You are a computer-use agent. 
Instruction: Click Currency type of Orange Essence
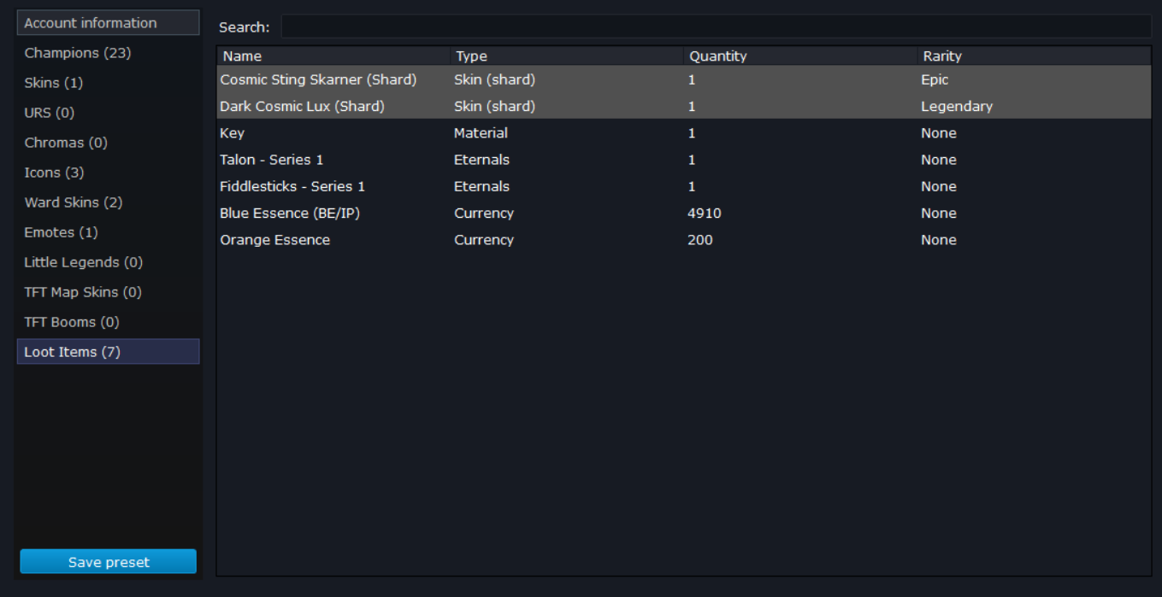tap(484, 240)
